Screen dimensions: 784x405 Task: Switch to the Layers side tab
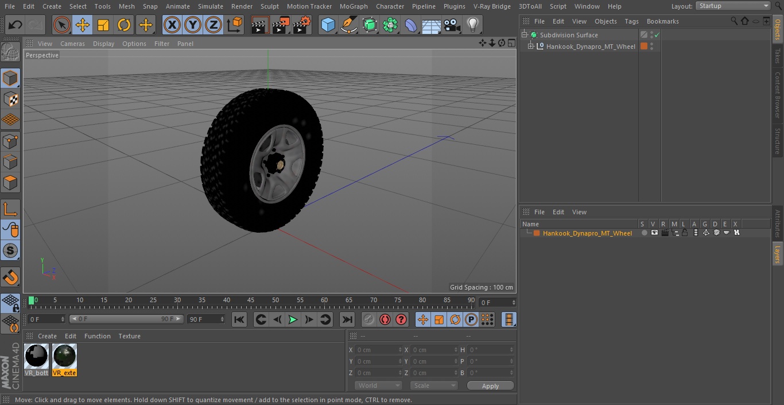(x=778, y=253)
